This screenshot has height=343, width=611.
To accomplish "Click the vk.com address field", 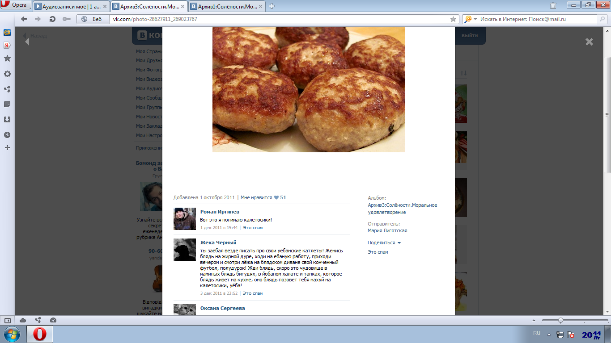I will click(x=280, y=19).
